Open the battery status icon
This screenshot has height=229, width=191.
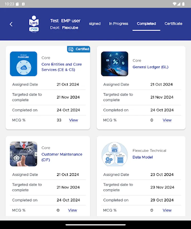183,4
